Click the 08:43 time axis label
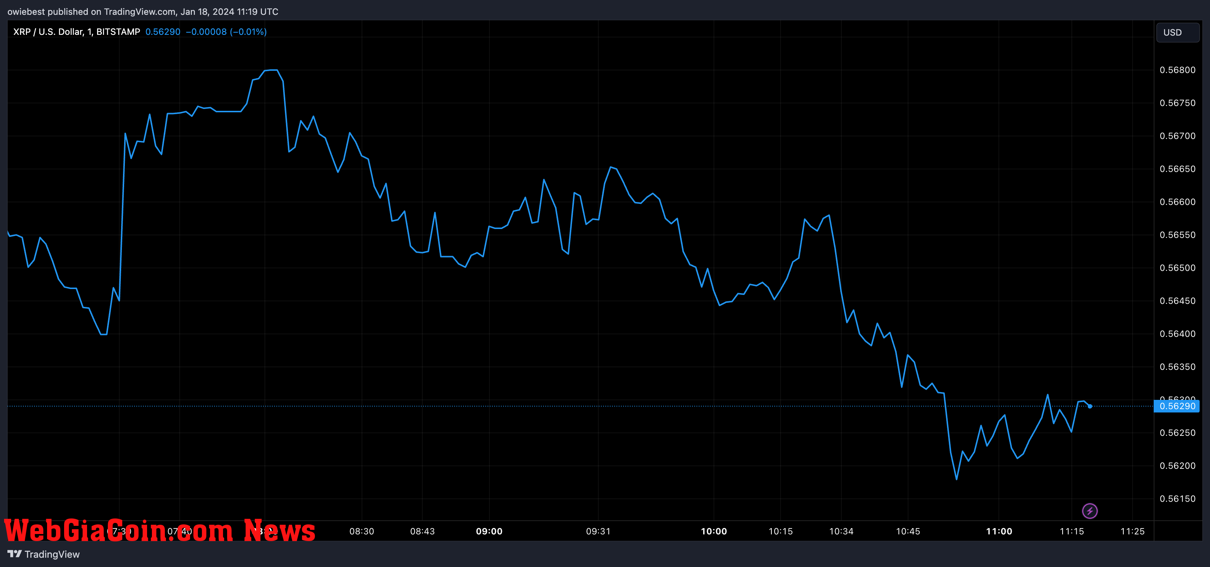 (x=422, y=531)
